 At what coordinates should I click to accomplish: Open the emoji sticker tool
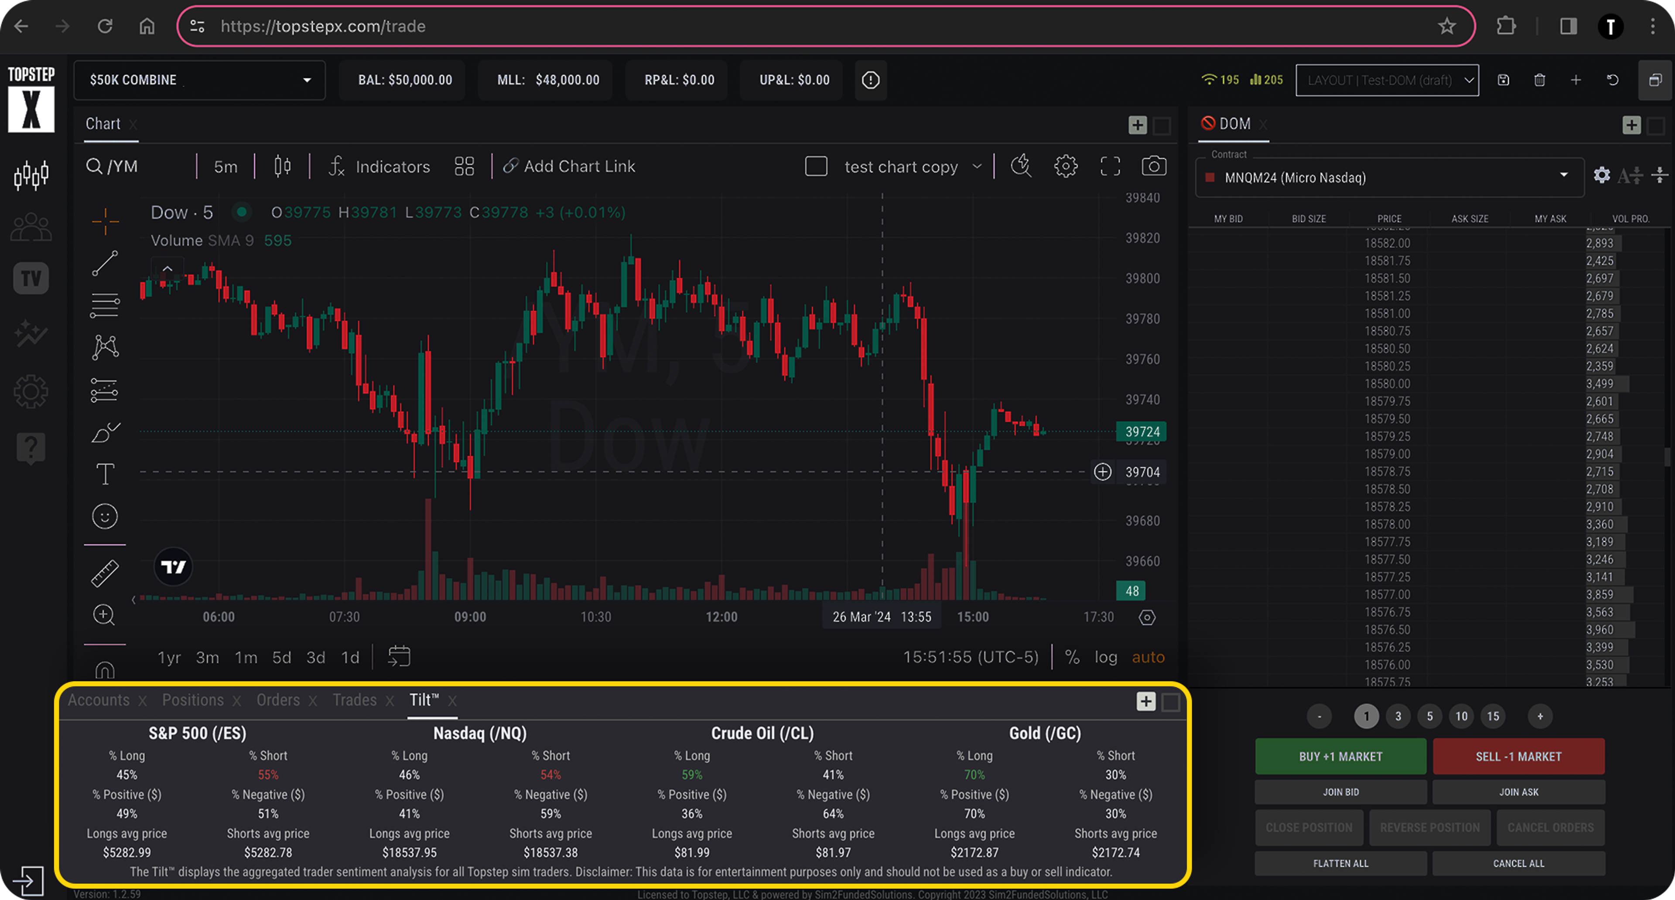tap(105, 516)
